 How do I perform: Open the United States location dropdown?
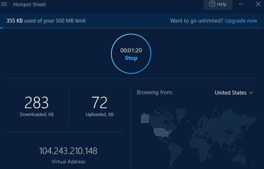(x=234, y=93)
